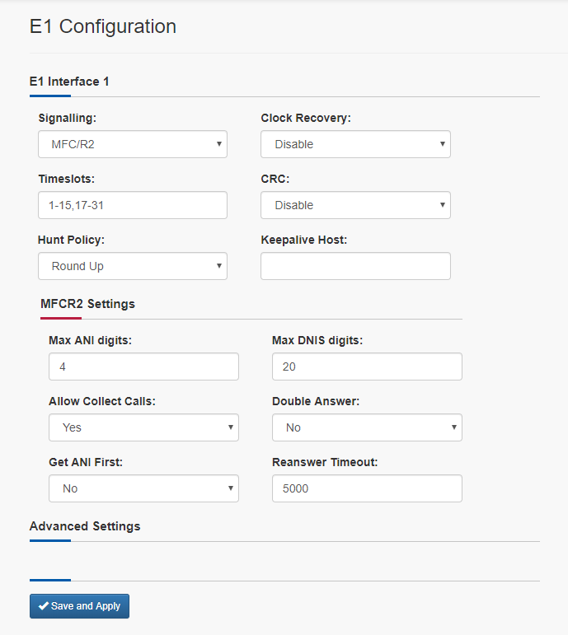Click the Max ANI digits field
Screen dimensions: 568x635
[x=143, y=367]
